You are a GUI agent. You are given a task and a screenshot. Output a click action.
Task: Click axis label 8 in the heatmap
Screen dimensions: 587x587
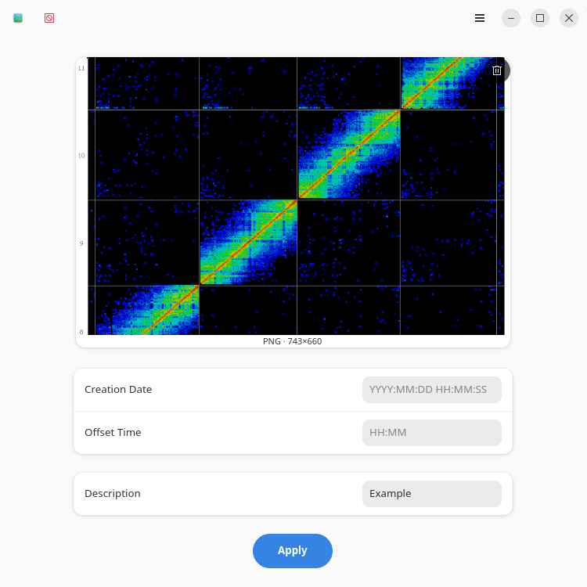click(x=81, y=332)
